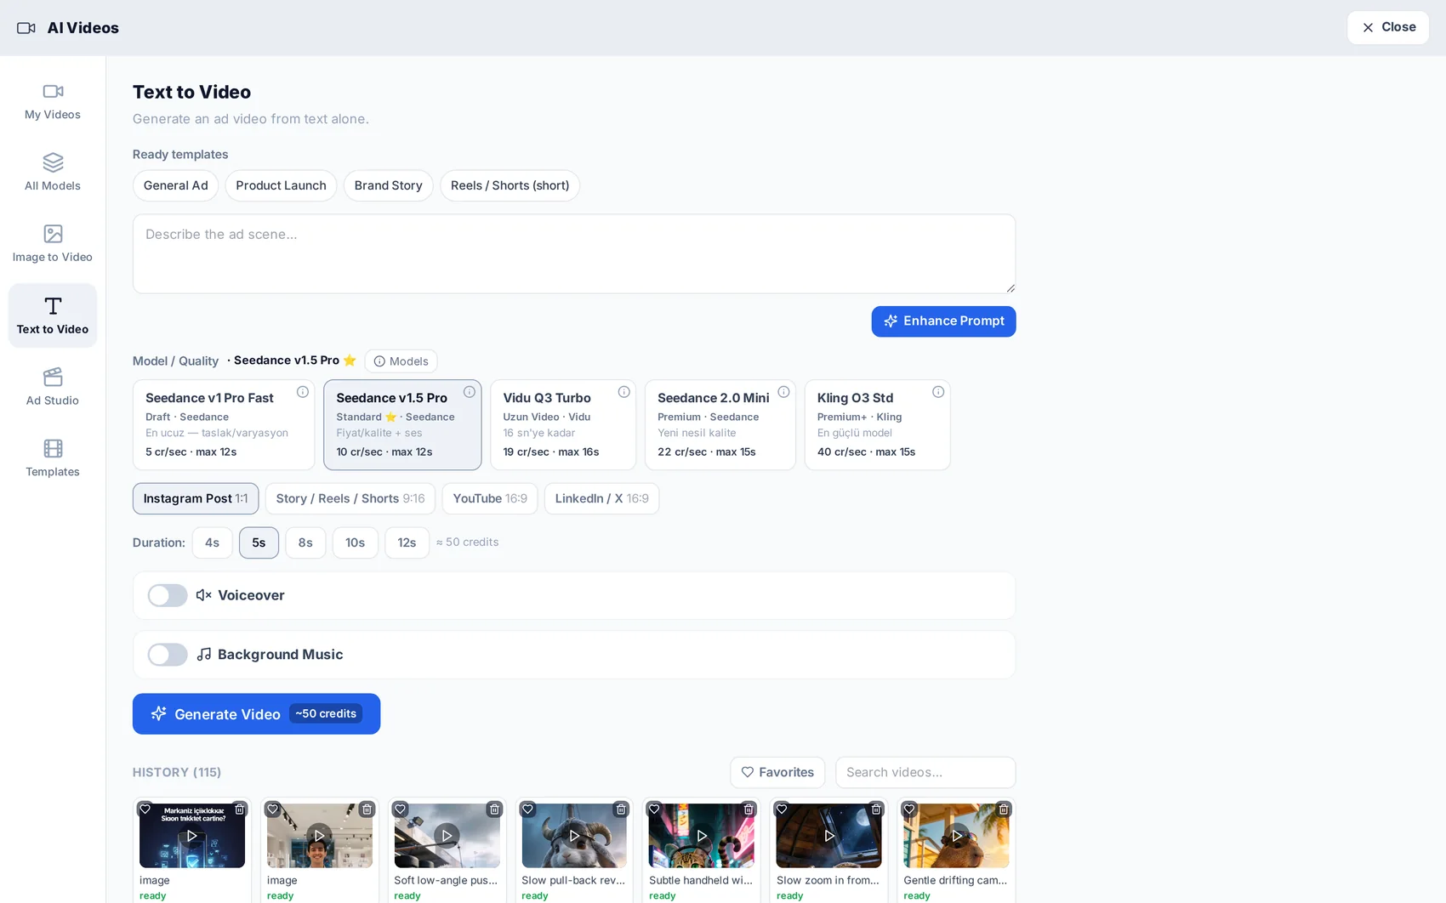The height and width of the screenshot is (903, 1446).
Task: Set duration to 5s
Action: coord(259,542)
